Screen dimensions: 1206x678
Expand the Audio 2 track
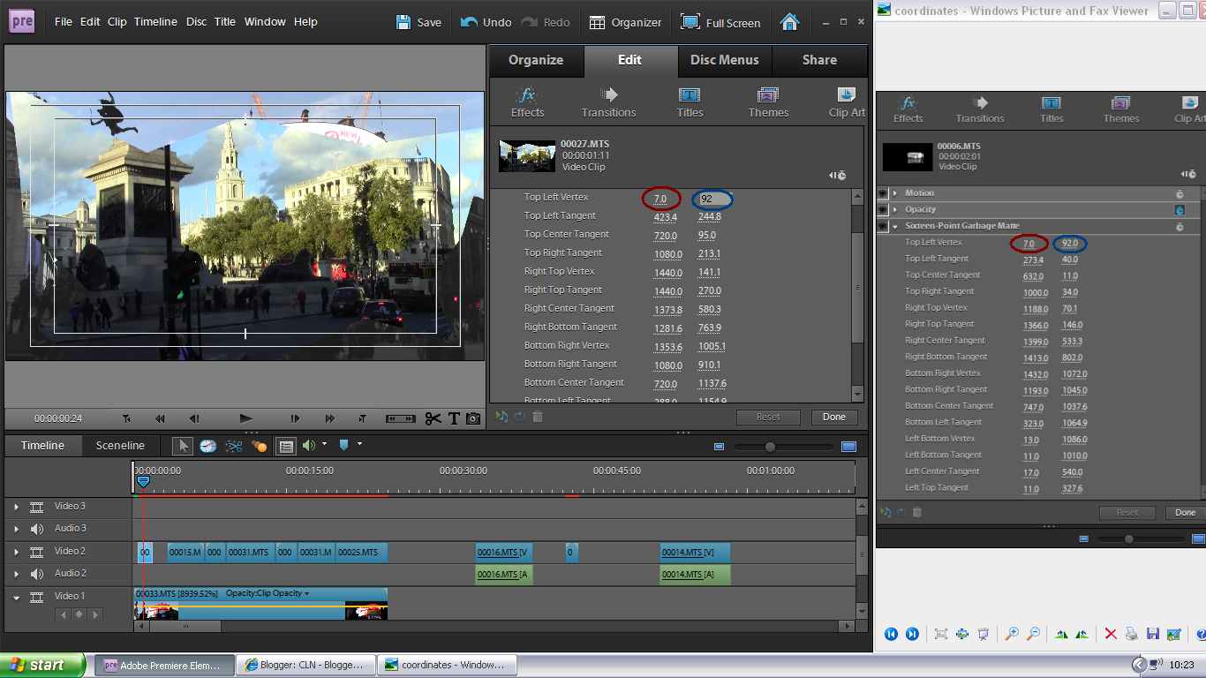coord(16,574)
